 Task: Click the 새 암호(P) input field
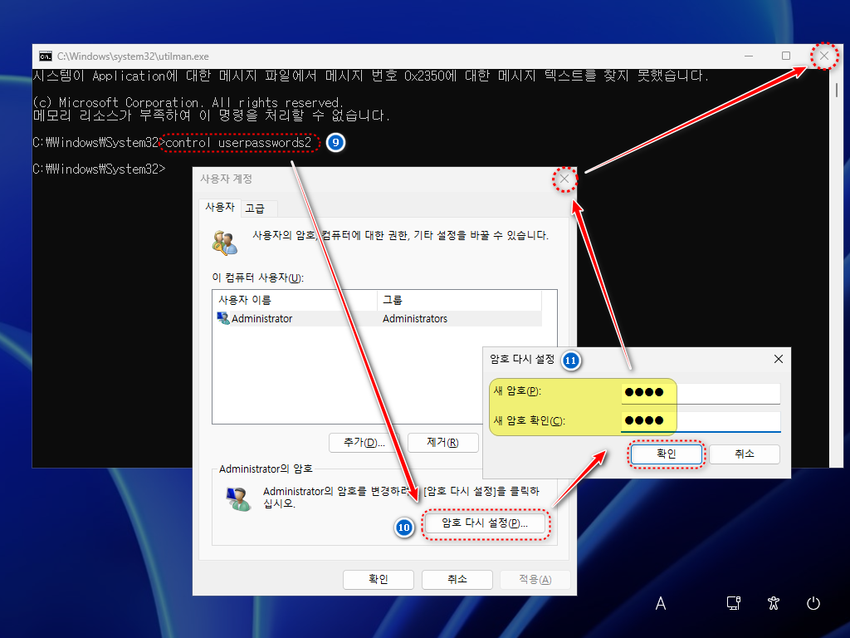coord(701,392)
